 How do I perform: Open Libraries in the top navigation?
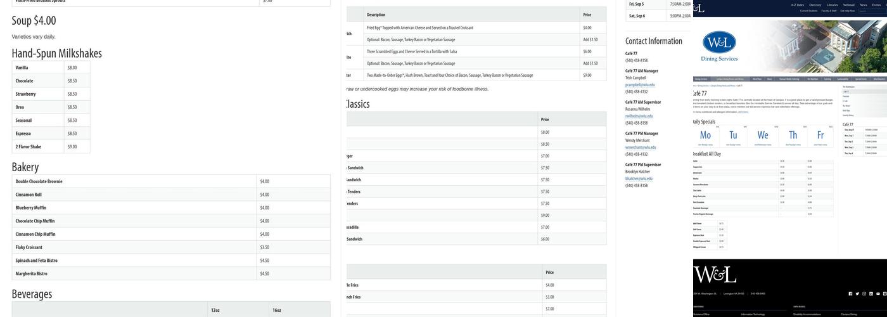[x=832, y=4]
